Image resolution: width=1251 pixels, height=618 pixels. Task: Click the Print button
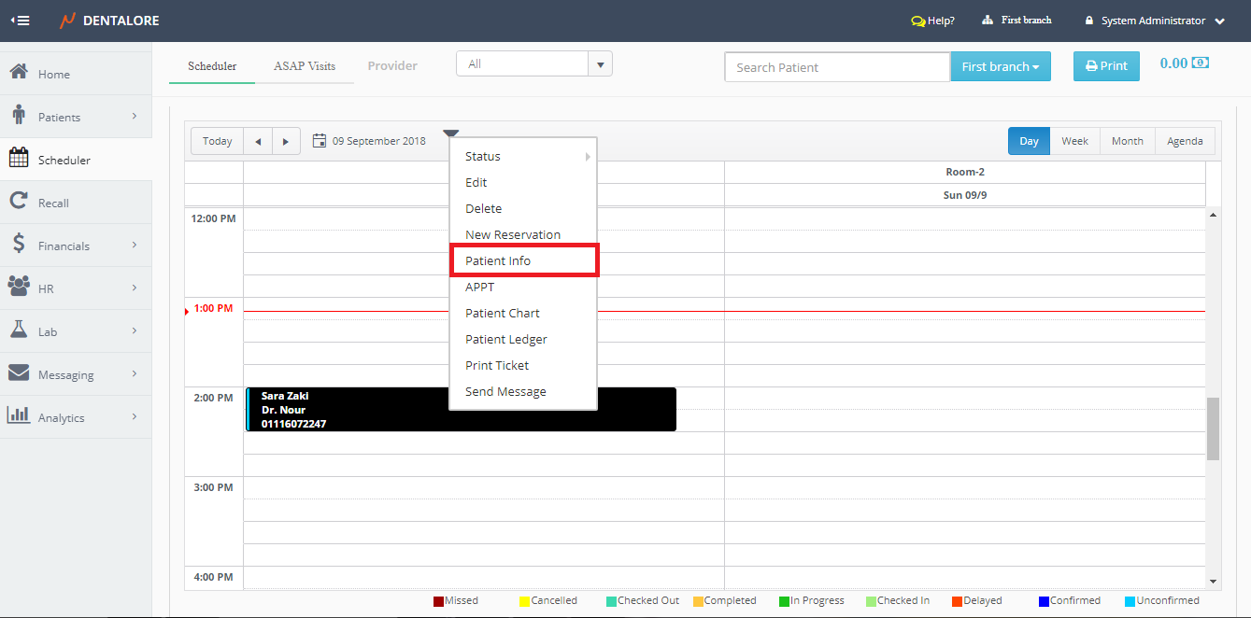click(x=1106, y=66)
